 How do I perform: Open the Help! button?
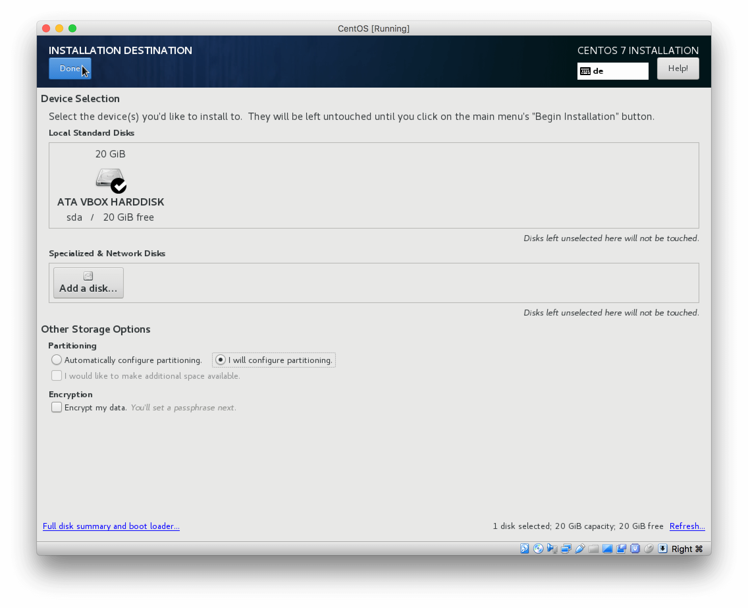[678, 69]
